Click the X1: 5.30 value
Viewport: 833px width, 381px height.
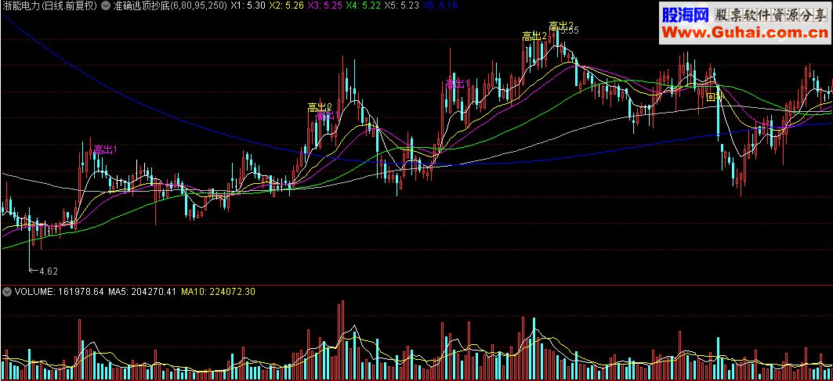click(248, 5)
